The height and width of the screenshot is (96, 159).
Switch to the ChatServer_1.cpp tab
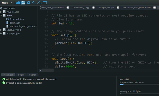click(x=81, y=8)
